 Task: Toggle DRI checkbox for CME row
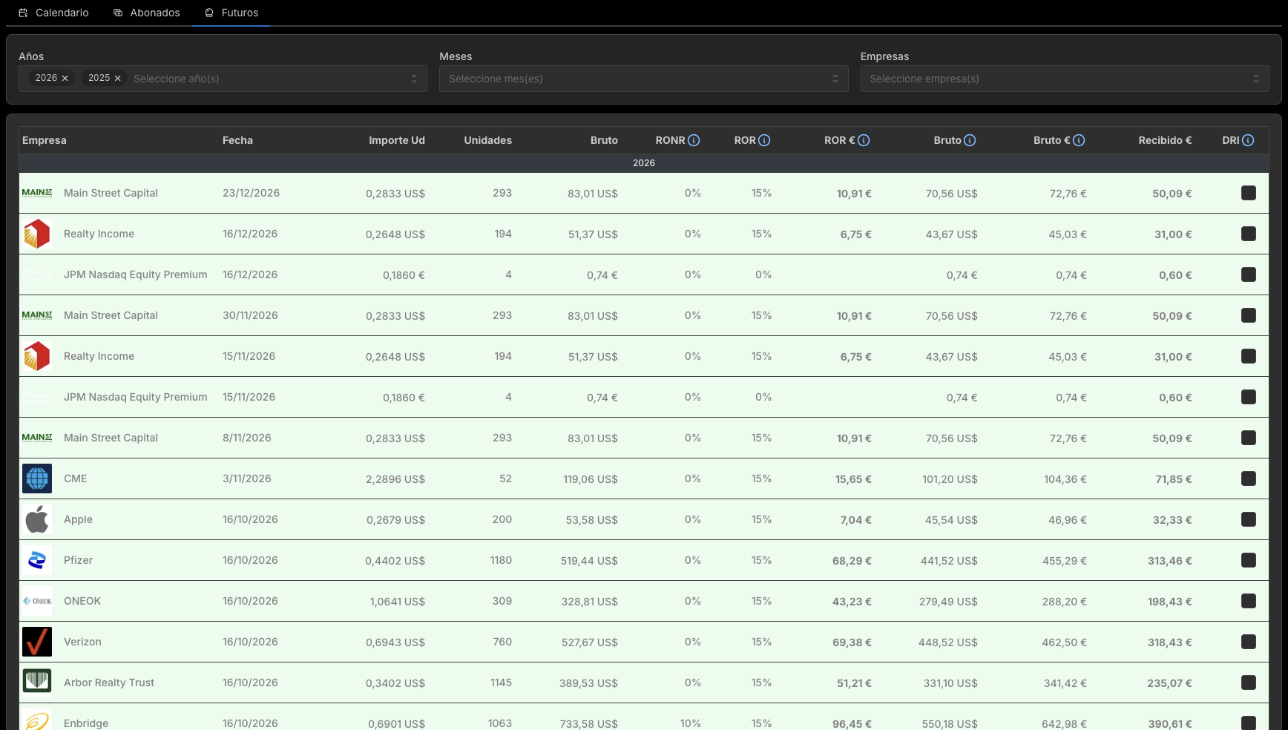1249,479
